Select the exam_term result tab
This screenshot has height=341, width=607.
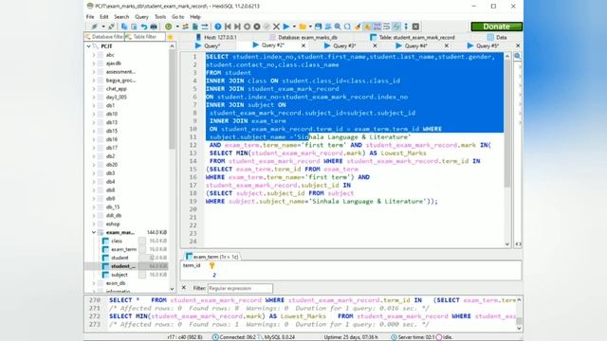pos(212,257)
